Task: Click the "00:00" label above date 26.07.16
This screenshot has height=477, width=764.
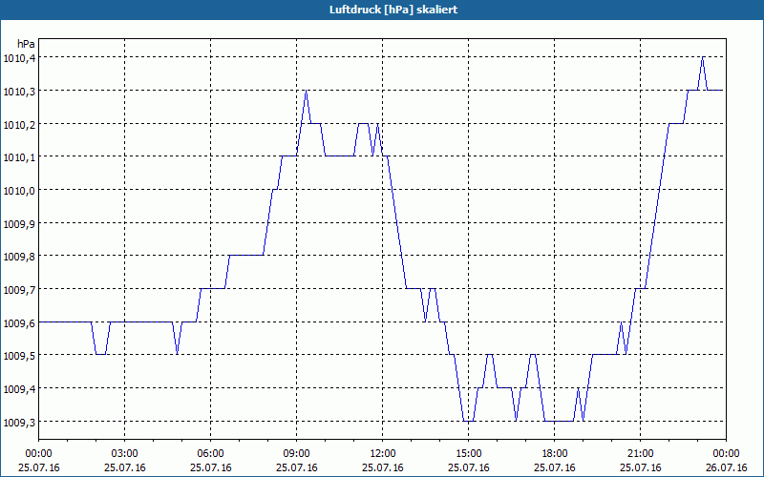Action: tap(726, 454)
